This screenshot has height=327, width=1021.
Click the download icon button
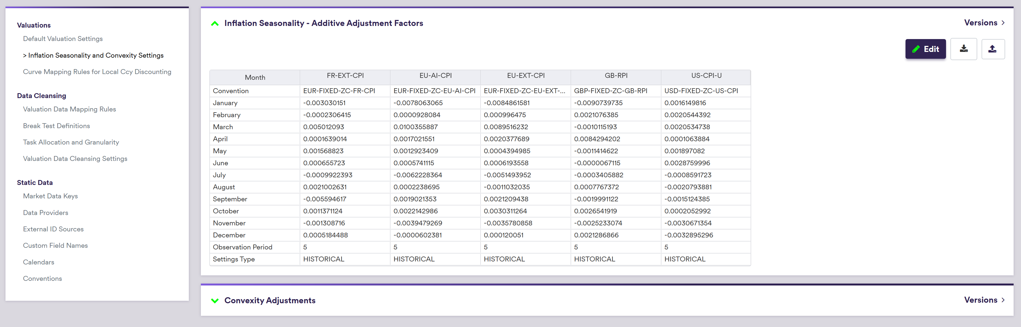[x=963, y=49]
